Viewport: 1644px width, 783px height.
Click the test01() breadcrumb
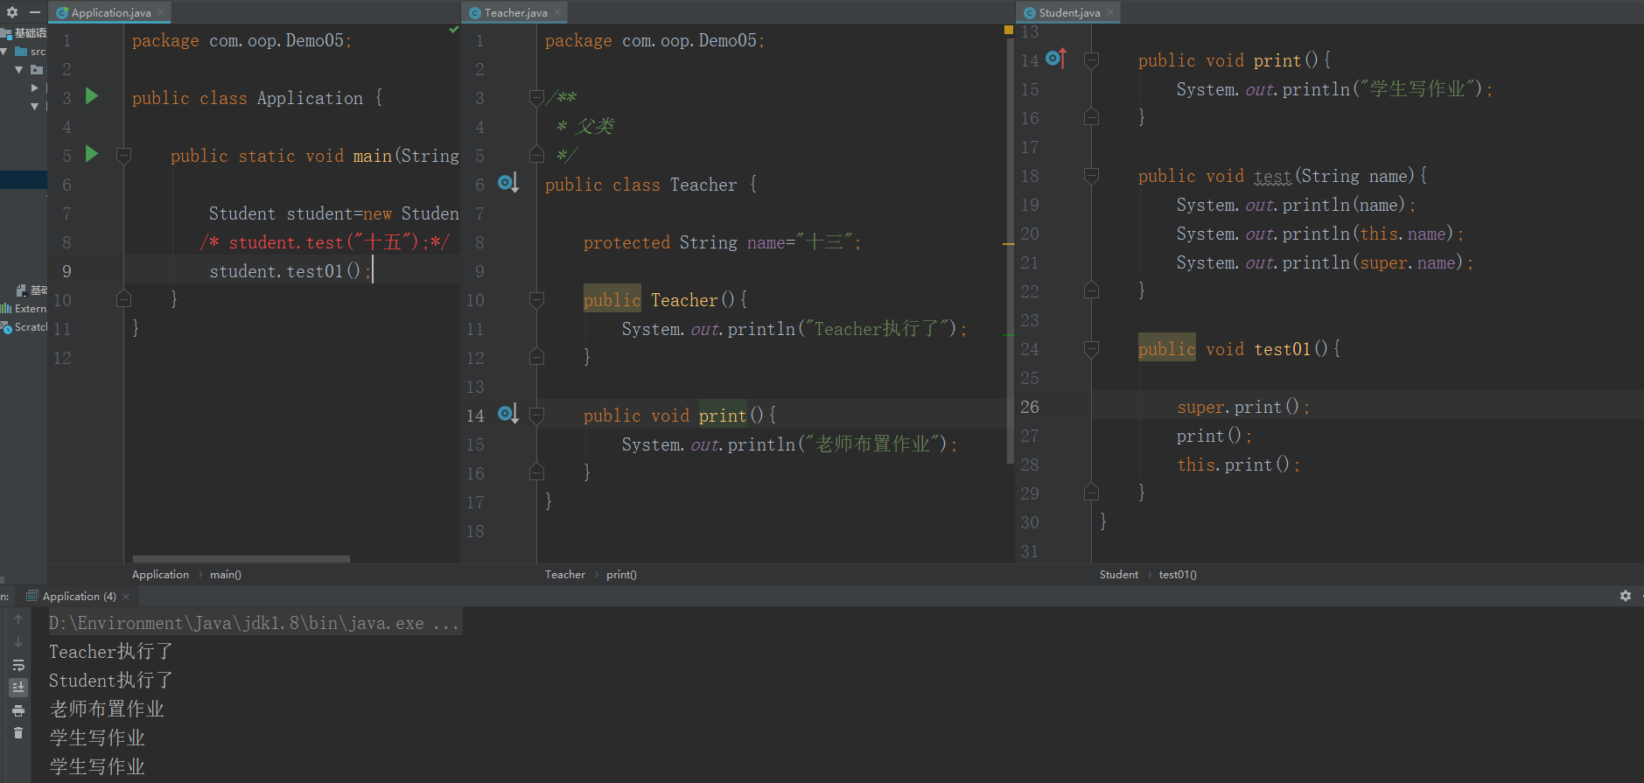coord(1178,575)
